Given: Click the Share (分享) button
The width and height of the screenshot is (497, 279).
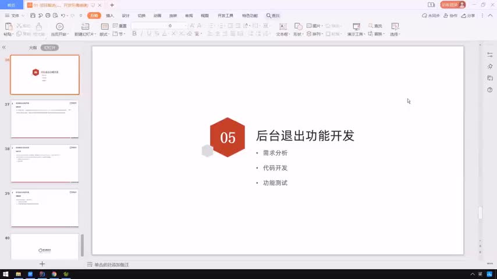Looking at the screenshot, I should tap(468, 16).
